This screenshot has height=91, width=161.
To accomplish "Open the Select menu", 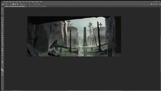I will (x=20, y=2).
